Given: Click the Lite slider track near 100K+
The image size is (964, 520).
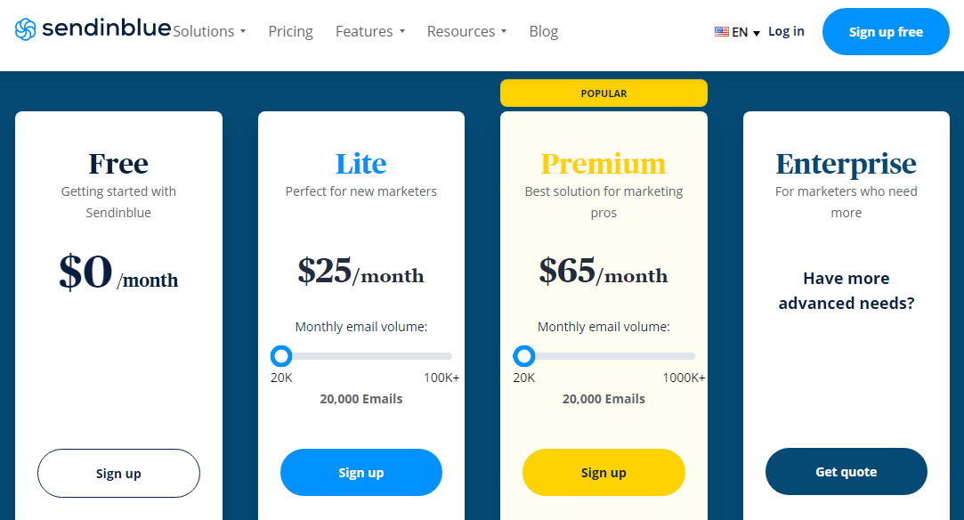Looking at the screenshot, I should [442, 356].
